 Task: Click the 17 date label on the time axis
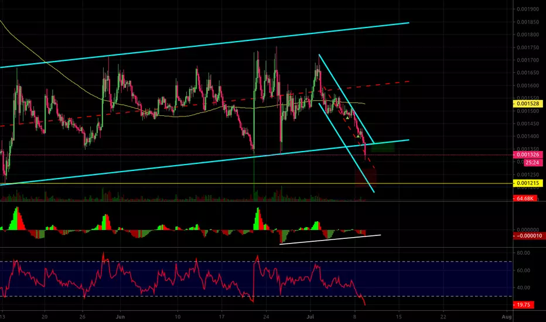click(222, 317)
